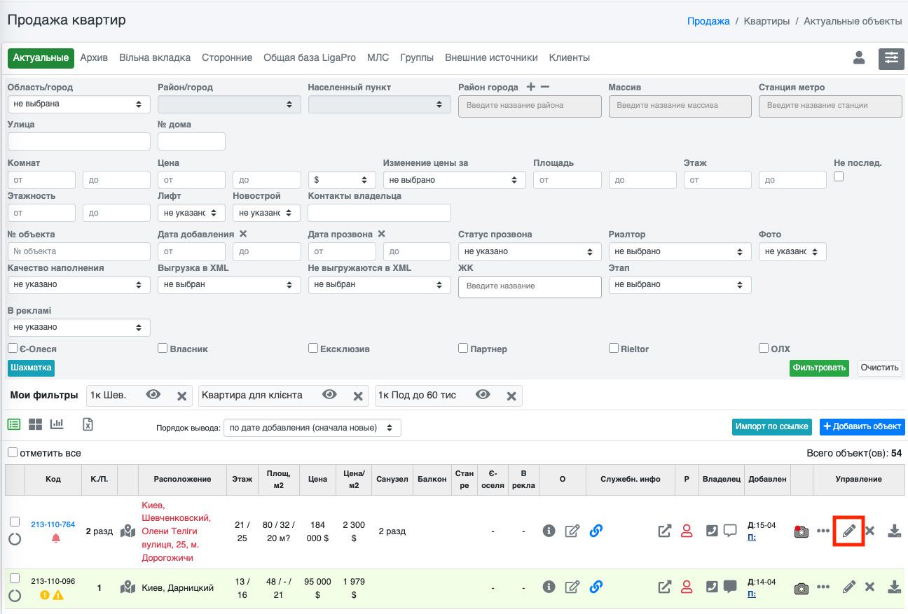This screenshot has height=614, width=908.
Task: Switch to the tile grid view icon
Action: (x=35, y=424)
